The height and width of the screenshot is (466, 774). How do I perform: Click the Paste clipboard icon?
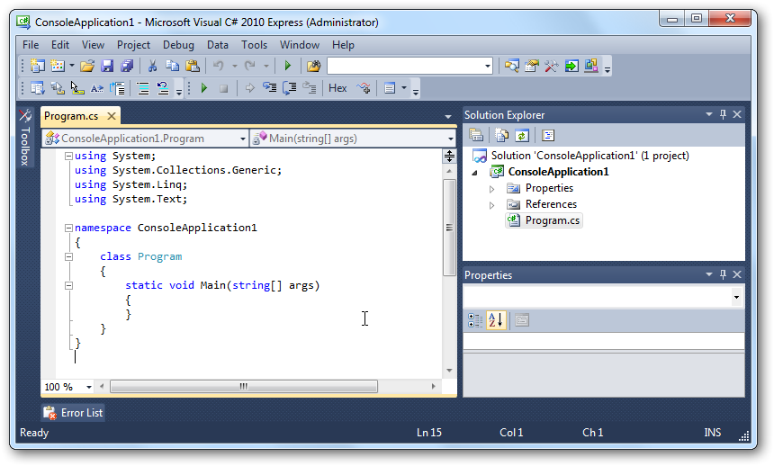[x=192, y=66]
